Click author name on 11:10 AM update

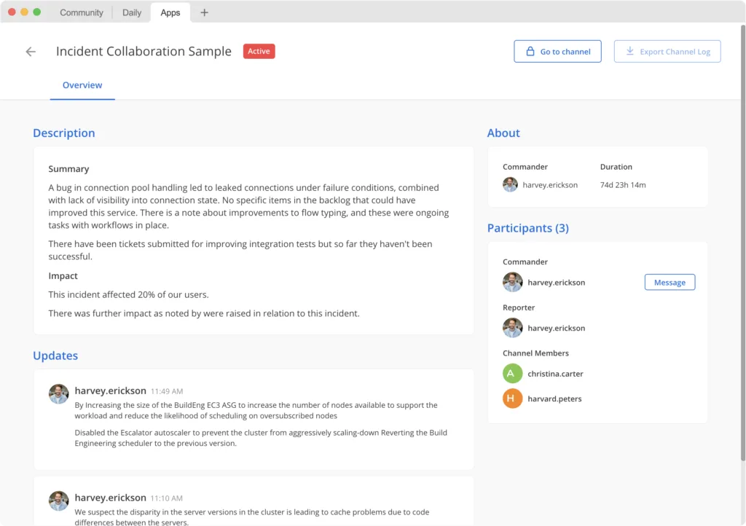(x=111, y=498)
